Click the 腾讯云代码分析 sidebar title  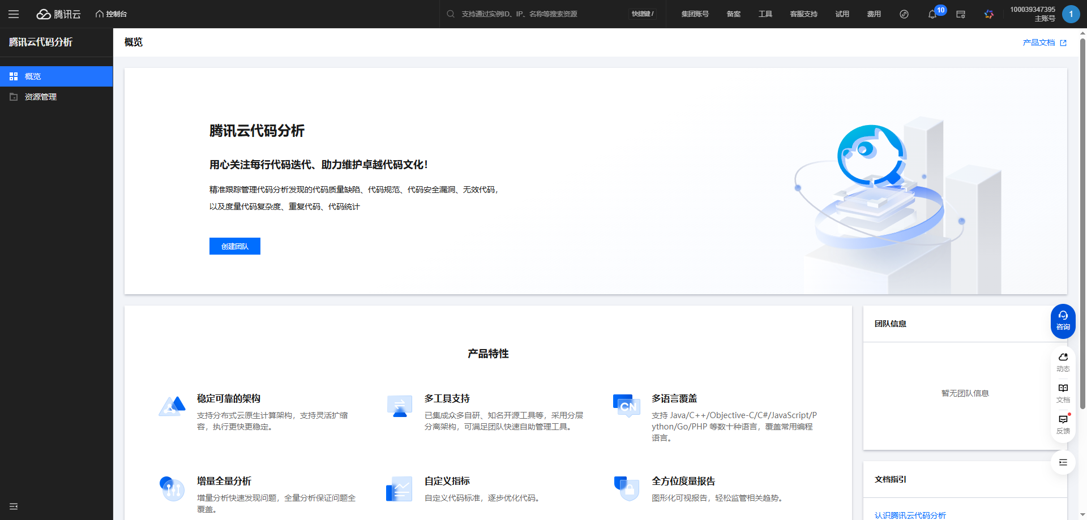(41, 42)
